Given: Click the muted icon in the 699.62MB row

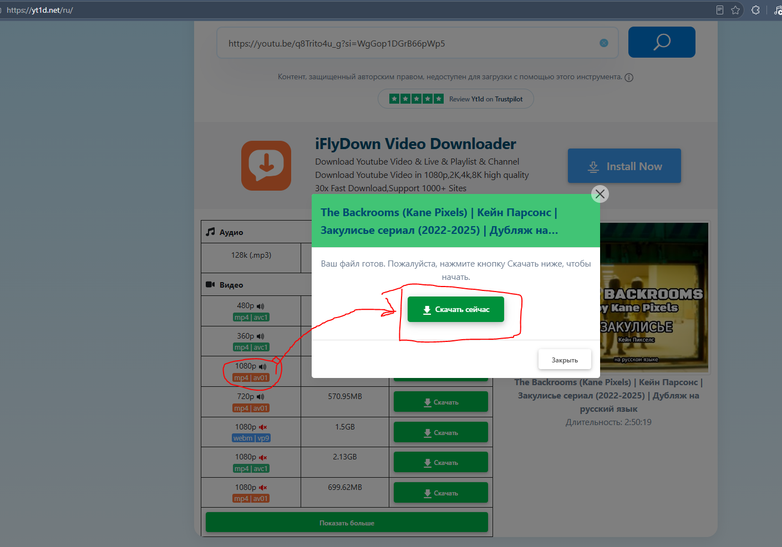Looking at the screenshot, I should 263,488.
